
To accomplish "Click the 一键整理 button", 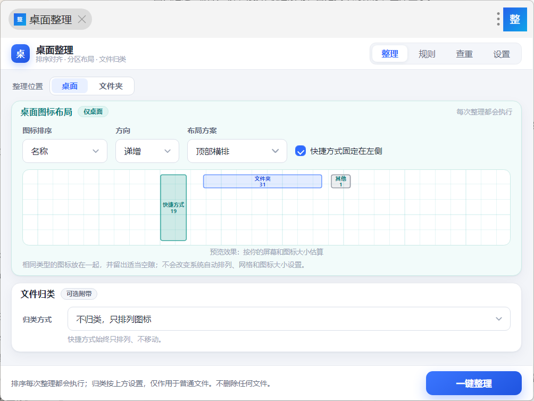I will [x=474, y=383].
